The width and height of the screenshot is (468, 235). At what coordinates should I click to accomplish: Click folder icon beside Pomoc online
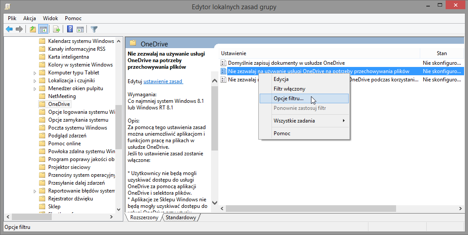click(42, 144)
